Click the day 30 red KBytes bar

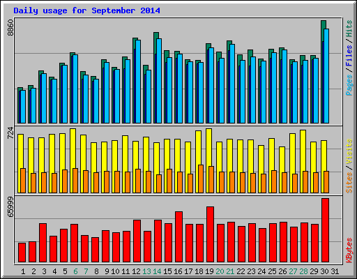point(325,230)
